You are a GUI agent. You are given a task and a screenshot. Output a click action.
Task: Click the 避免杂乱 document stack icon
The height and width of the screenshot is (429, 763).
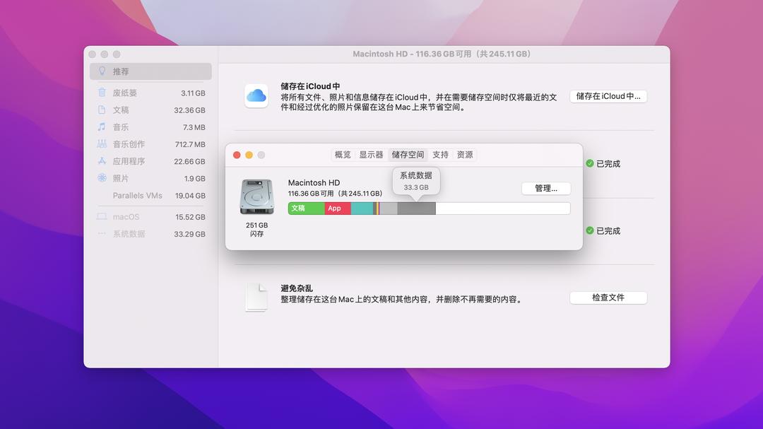(256, 297)
